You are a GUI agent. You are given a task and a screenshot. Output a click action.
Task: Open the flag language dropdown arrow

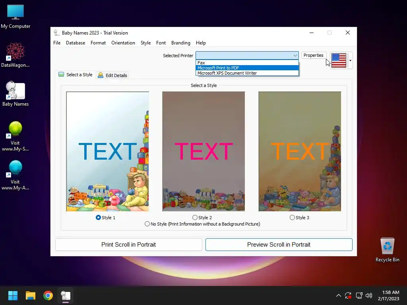[x=350, y=60]
